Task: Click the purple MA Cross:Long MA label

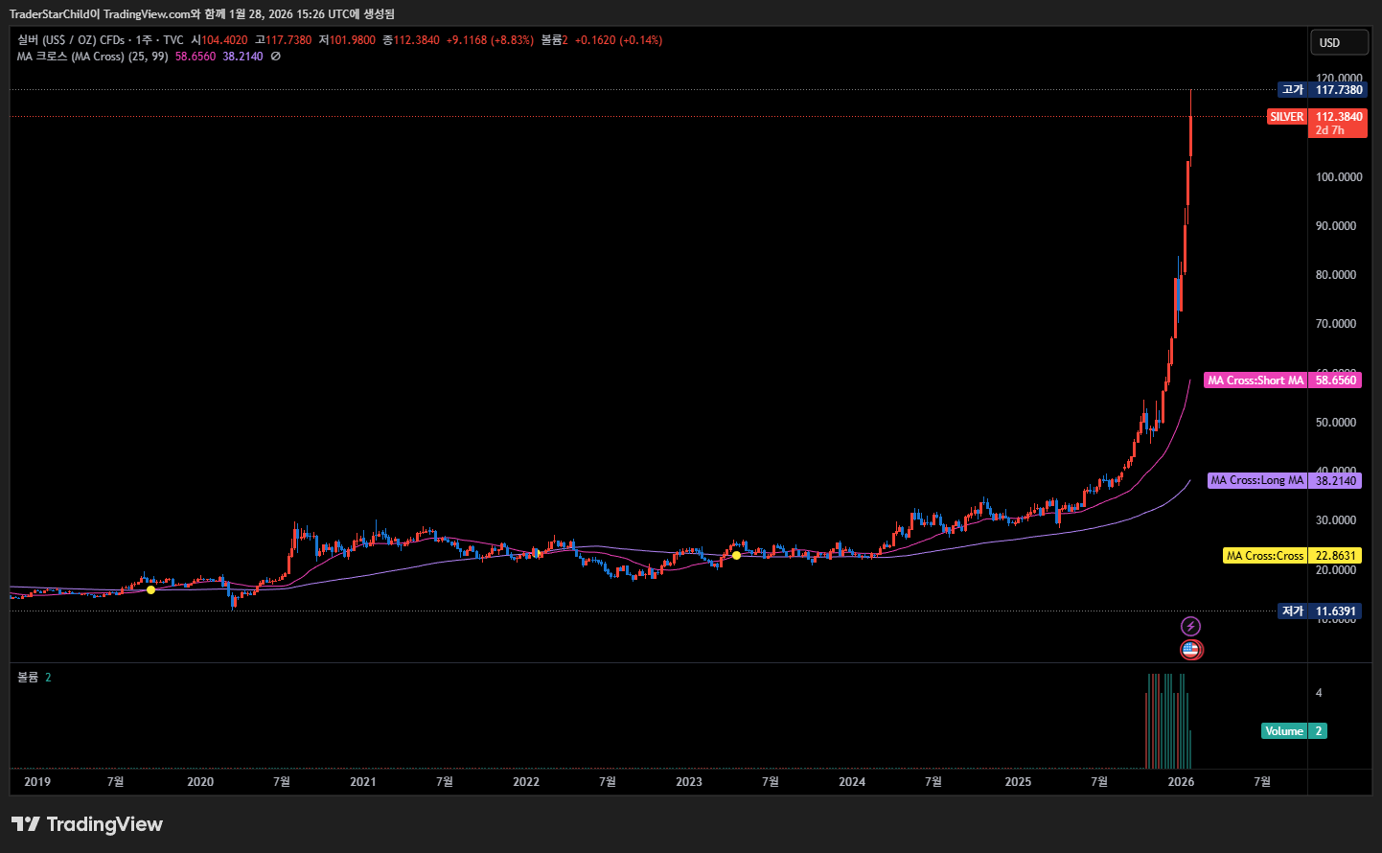Action: click(x=1256, y=480)
